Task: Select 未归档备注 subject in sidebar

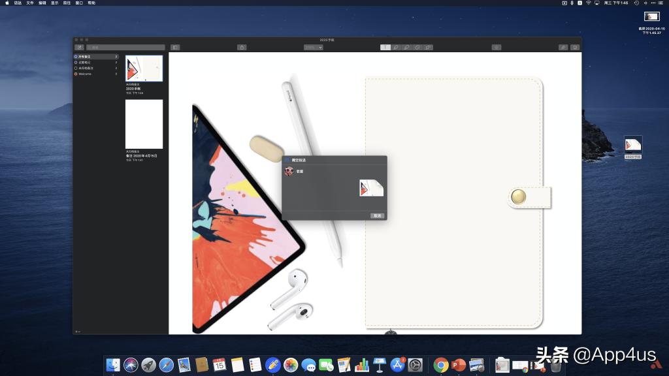Action: tap(95, 68)
